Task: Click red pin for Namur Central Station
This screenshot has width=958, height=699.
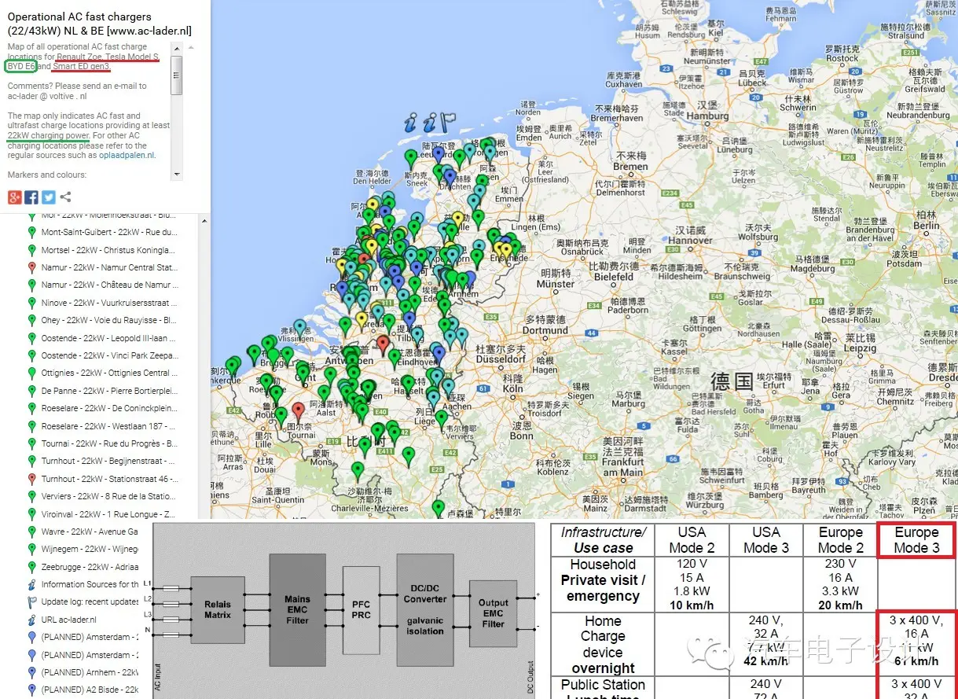Action: click(x=31, y=268)
